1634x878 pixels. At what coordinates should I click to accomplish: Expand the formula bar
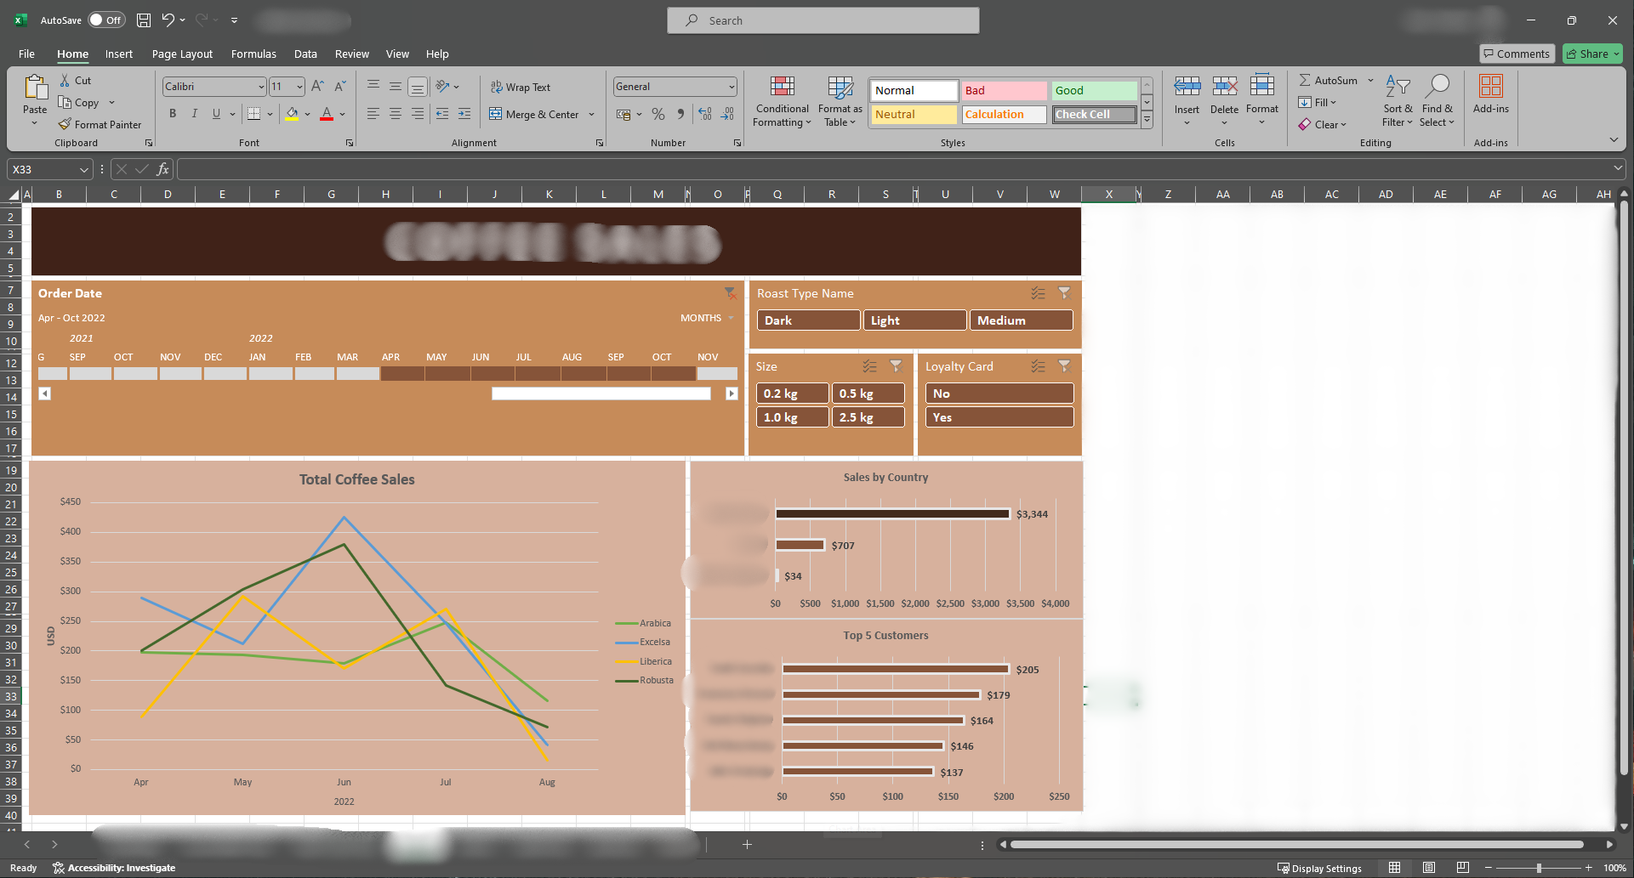pyautogui.click(x=1617, y=168)
